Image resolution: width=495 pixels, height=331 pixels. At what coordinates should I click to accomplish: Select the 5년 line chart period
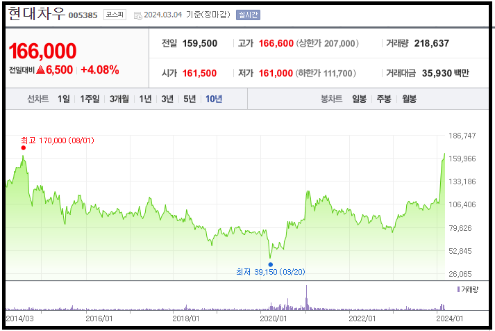coord(190,99)
